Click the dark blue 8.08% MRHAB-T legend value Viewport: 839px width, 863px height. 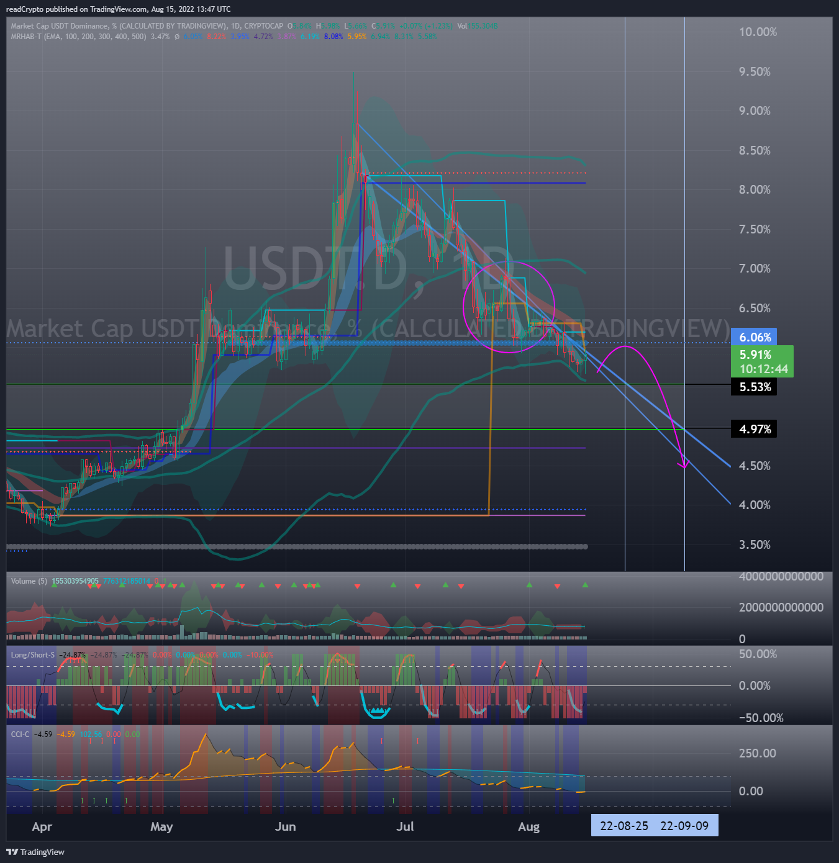(333, 37)
